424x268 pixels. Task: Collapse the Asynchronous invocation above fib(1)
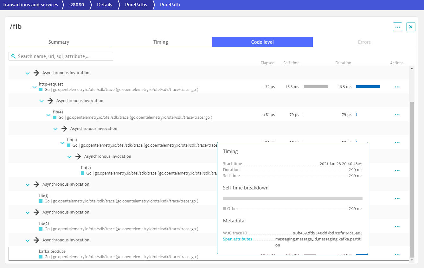[28, 185]
